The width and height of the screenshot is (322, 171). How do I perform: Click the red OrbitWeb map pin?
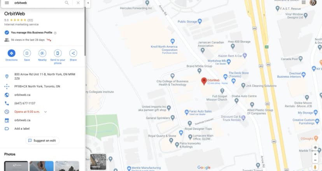point(204,81)
